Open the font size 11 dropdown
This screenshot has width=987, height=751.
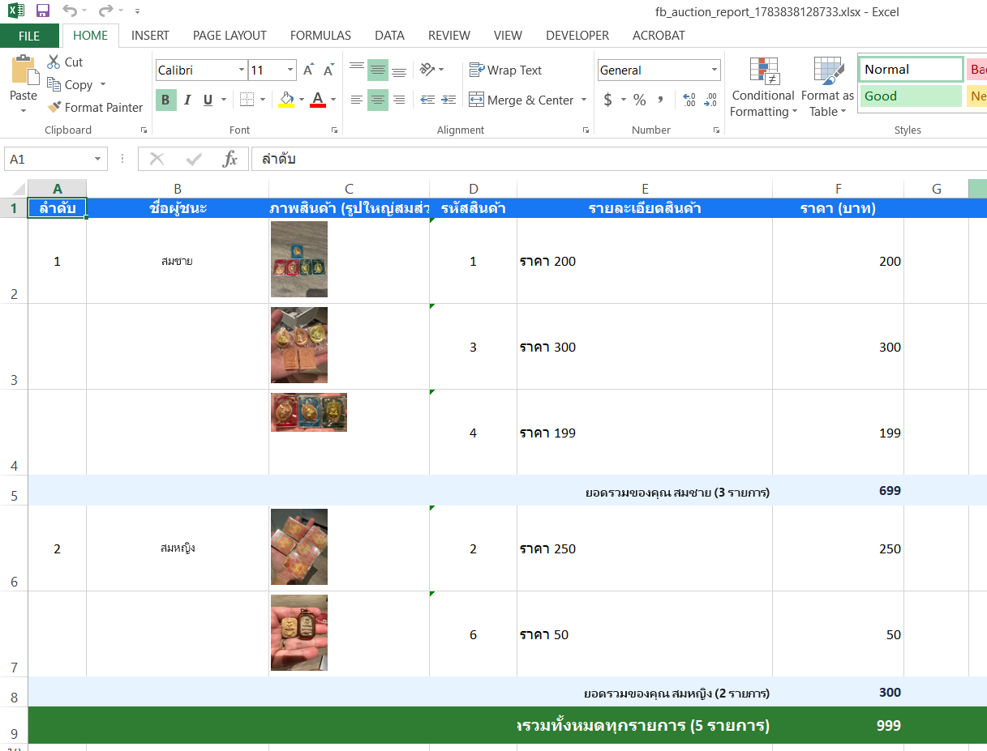290,70
